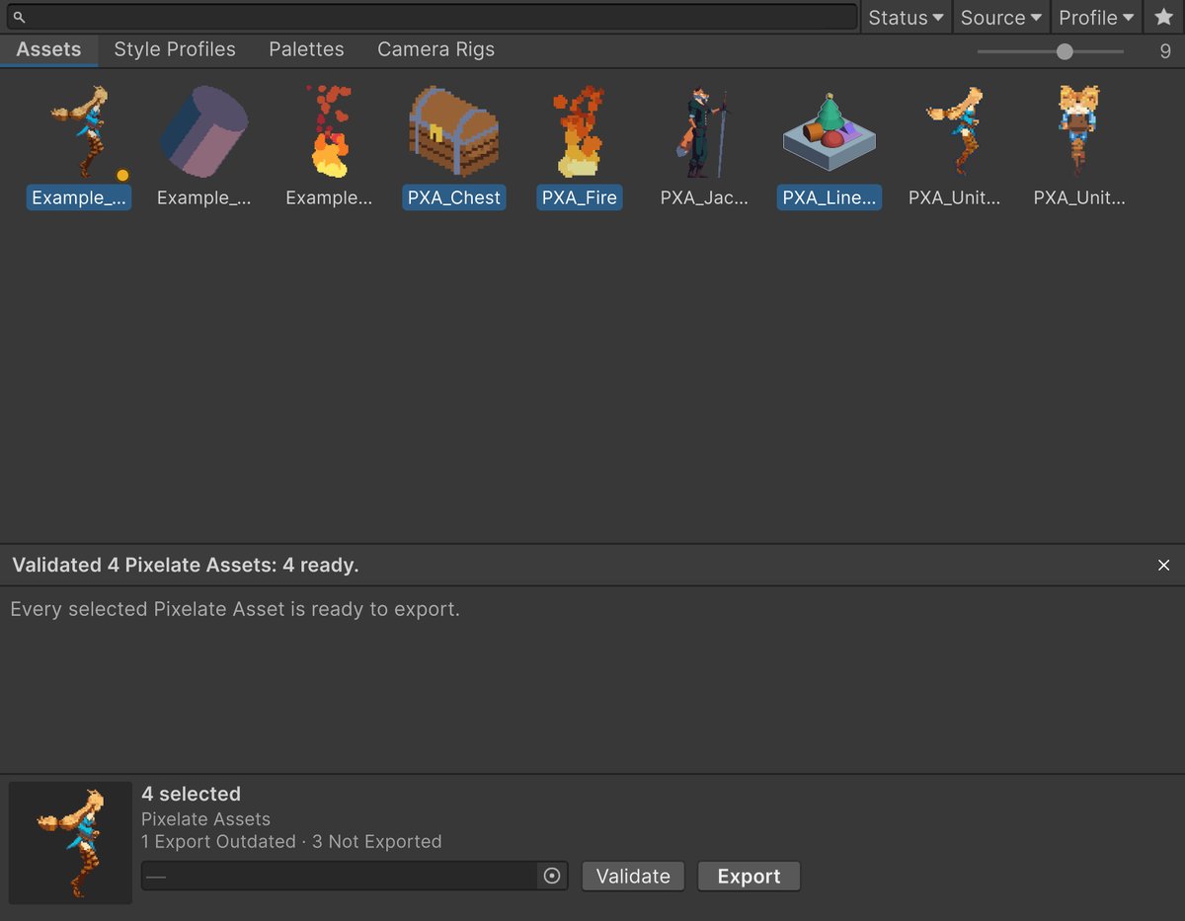Click the PXA_Chest name label
1185x921 pixels.
pyautogui.click(x=454, y=197)
